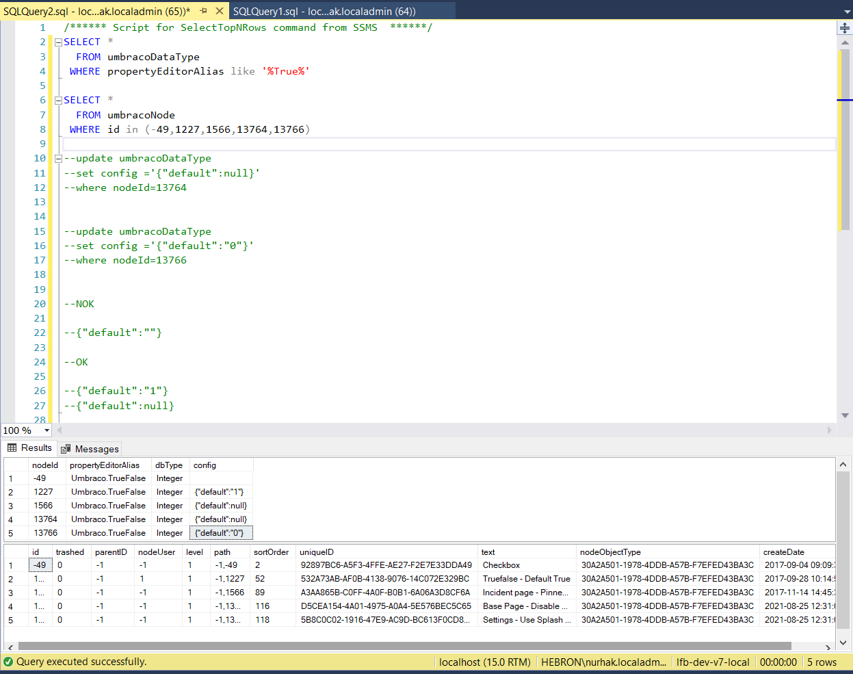Select nodeId cell 1566
853x674 pixels.
pos(47,506)
